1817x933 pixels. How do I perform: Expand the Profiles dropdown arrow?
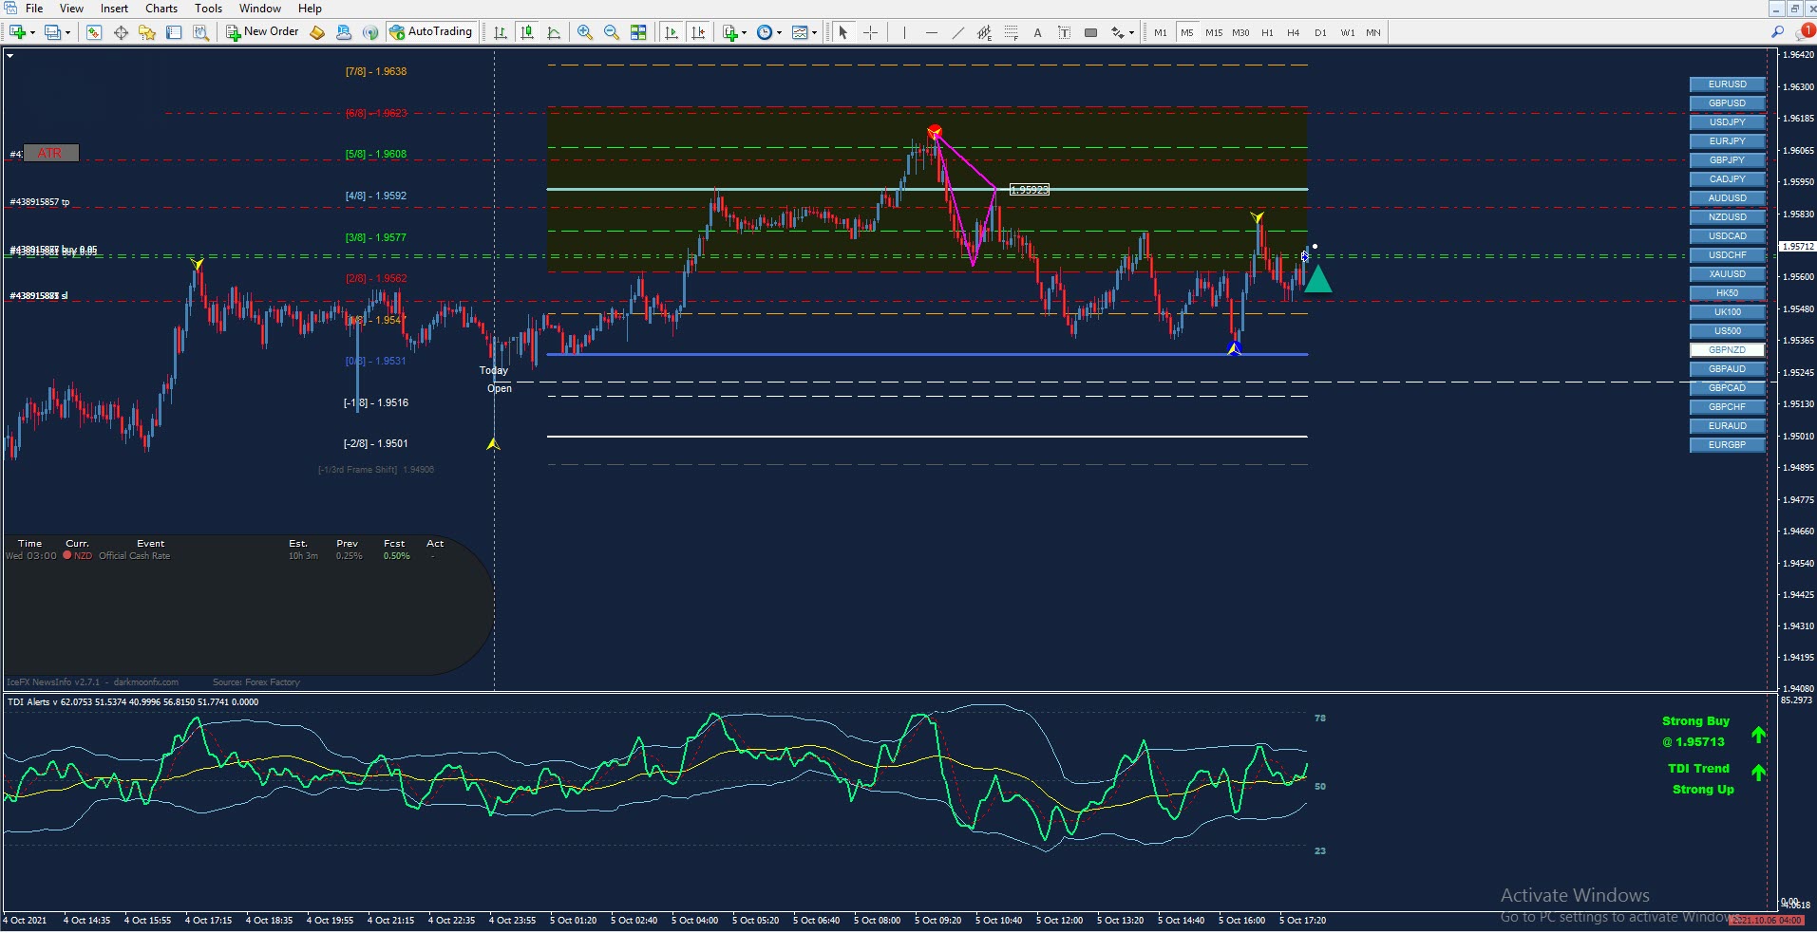click(67, 32)
